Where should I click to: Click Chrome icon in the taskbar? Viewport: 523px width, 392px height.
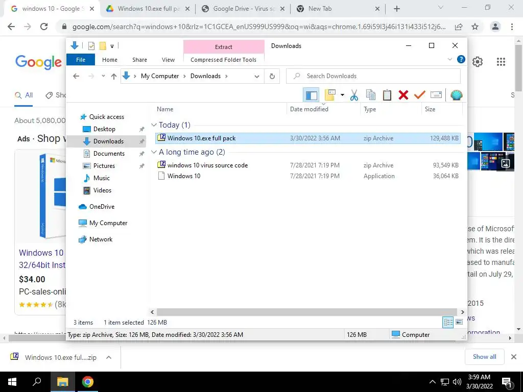pyautogui.click(x=88, y=382)
